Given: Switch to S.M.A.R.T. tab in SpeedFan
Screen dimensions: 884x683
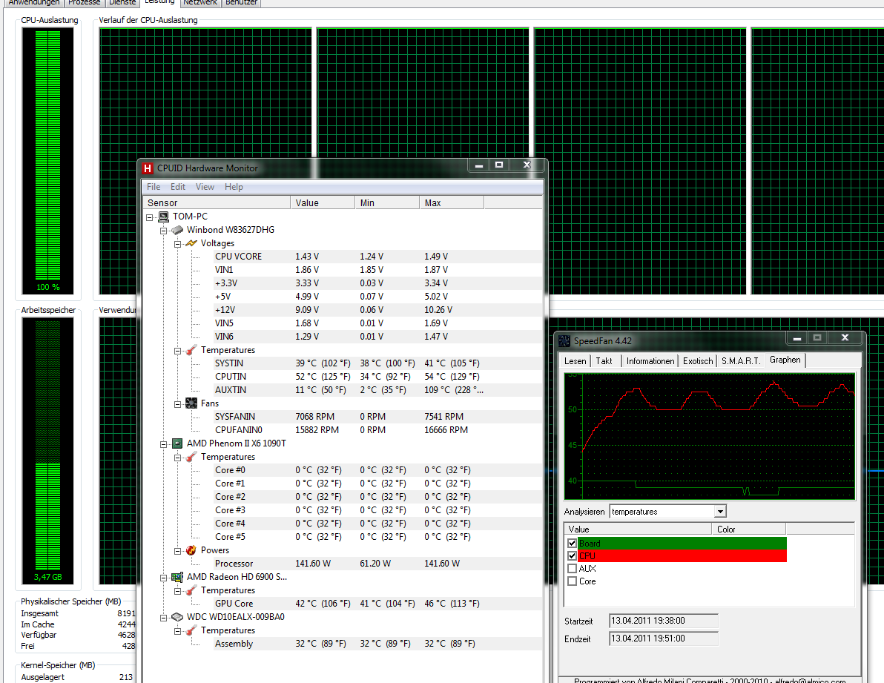Looking at the screenshot, I should click(741, 361).
